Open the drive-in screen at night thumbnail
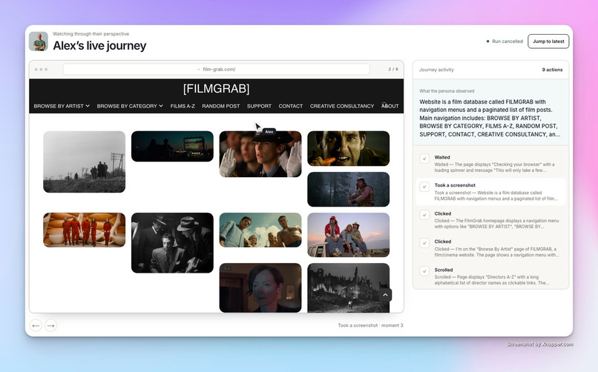 [172, 147]
